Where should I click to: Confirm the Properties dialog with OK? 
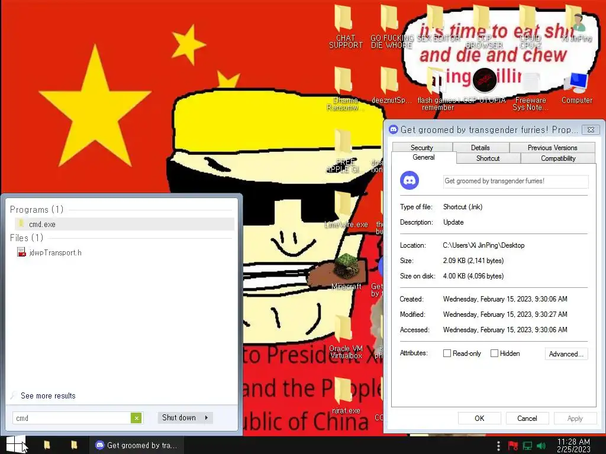479,418
